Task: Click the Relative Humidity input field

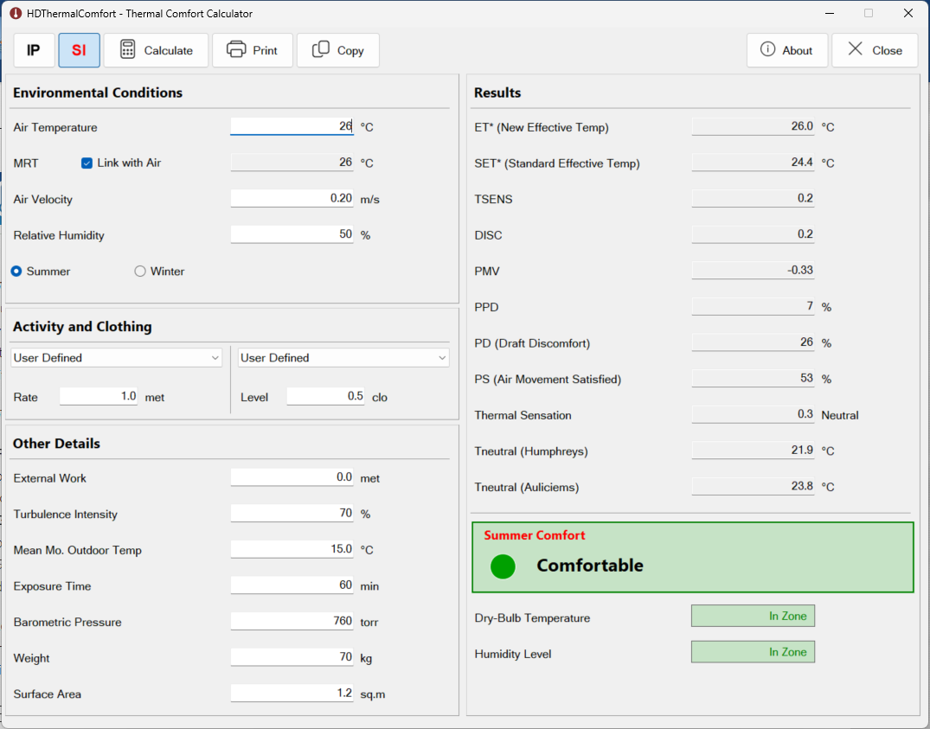Action: click(292, 234)
